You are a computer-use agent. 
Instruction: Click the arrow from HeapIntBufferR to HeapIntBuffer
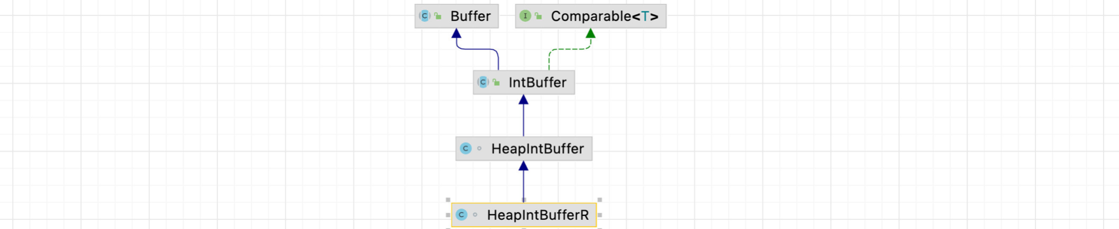pos(523,182)
